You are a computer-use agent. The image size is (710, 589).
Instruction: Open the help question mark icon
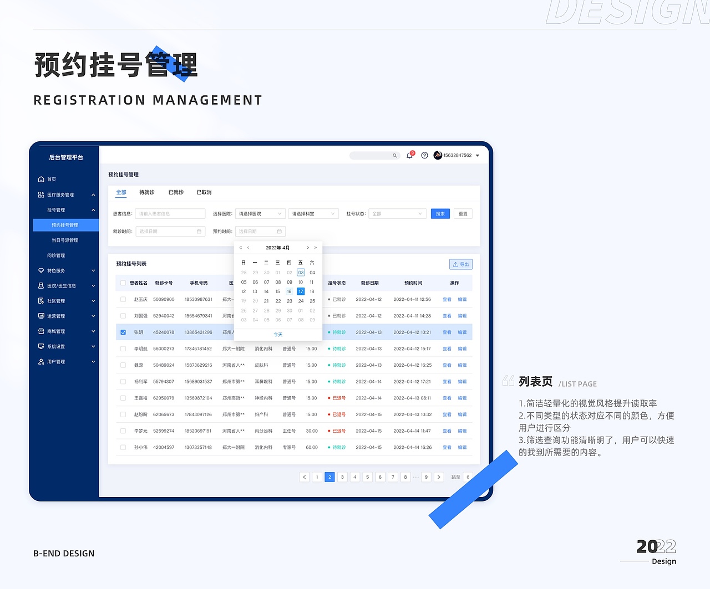[x=424, y=155]
